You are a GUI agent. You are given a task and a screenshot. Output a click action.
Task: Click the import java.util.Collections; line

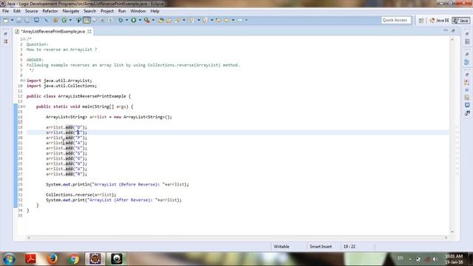point(62,86)
